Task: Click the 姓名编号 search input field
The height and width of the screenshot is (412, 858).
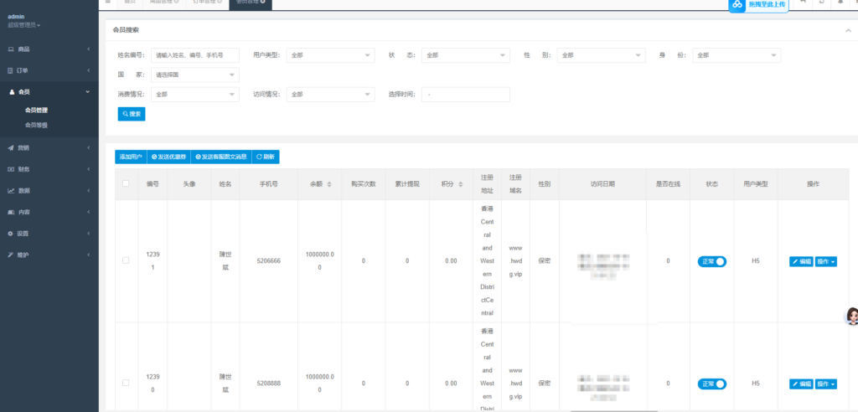Action: [x=194, y=55]
